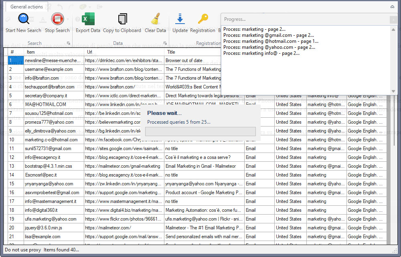Click the Cos'è il marketing title cell
The image size is (401, 257).
(x=205, y=157)
